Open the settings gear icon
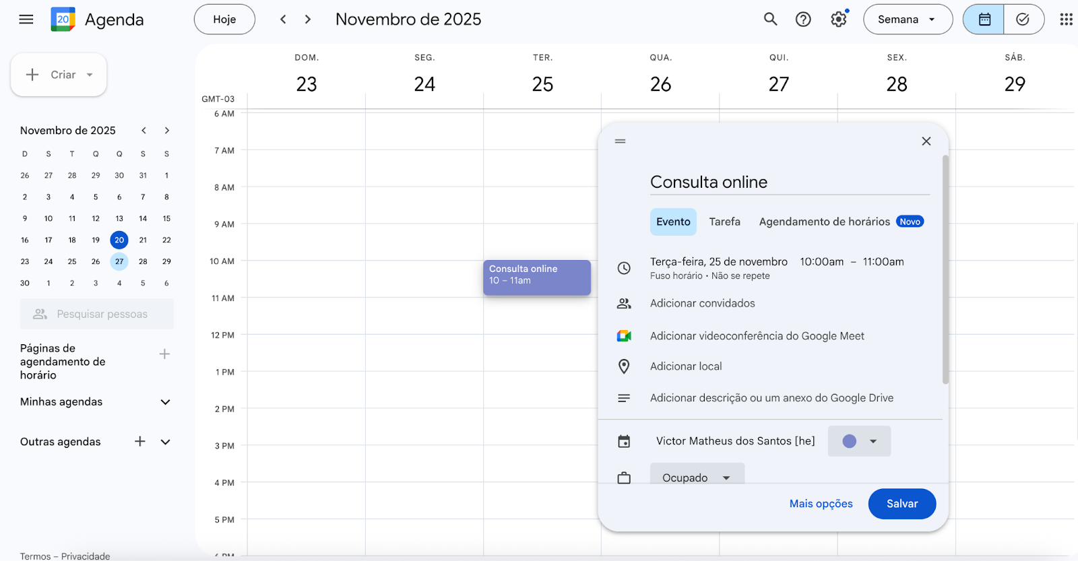Image resolution: width=1078 pixels, height=561 pixels. [x=839, y=20]
